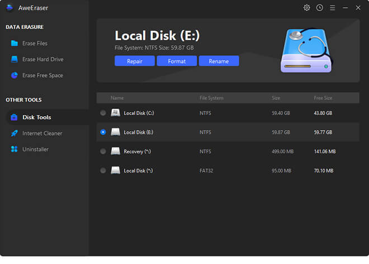Click the FAT32 Local Disk (*:) drive icon

(x=116, y=171)
